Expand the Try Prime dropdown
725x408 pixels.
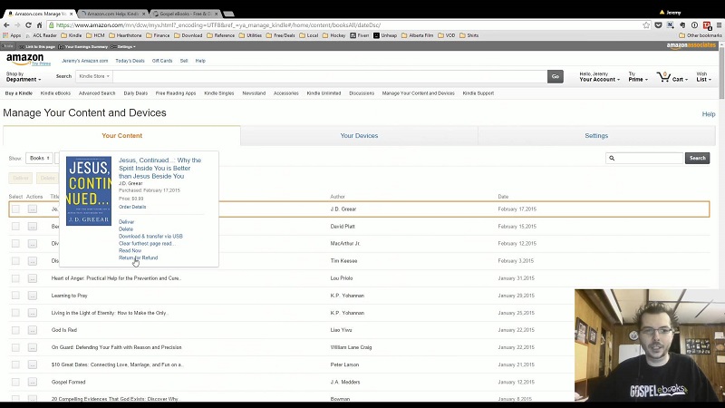(x=638, y=77)
